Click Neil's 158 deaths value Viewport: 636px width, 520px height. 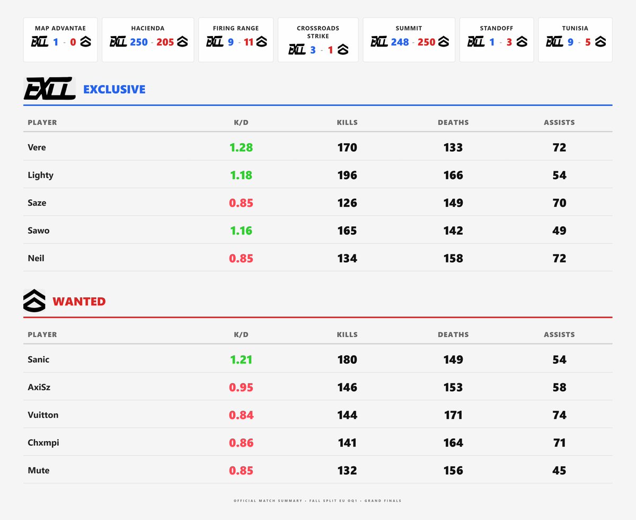pos(453,258)
